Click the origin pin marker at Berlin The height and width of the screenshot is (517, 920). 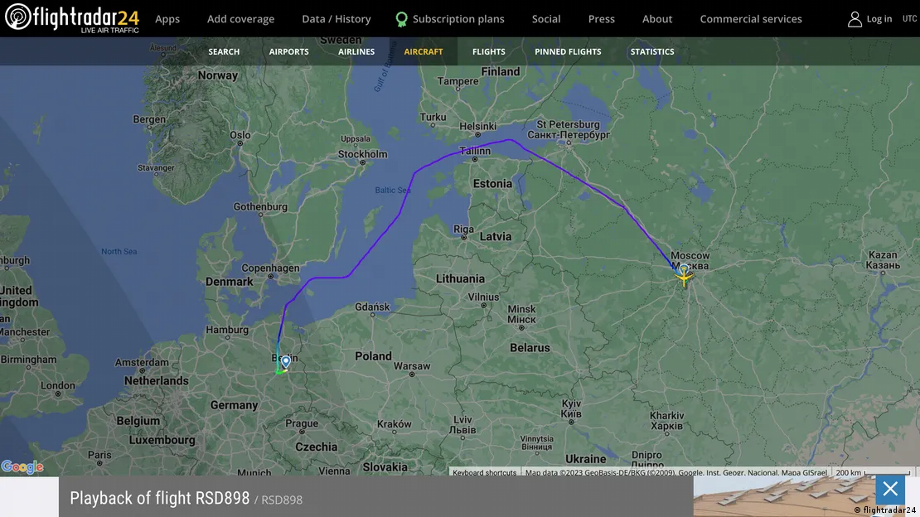(x=286, y=361)
